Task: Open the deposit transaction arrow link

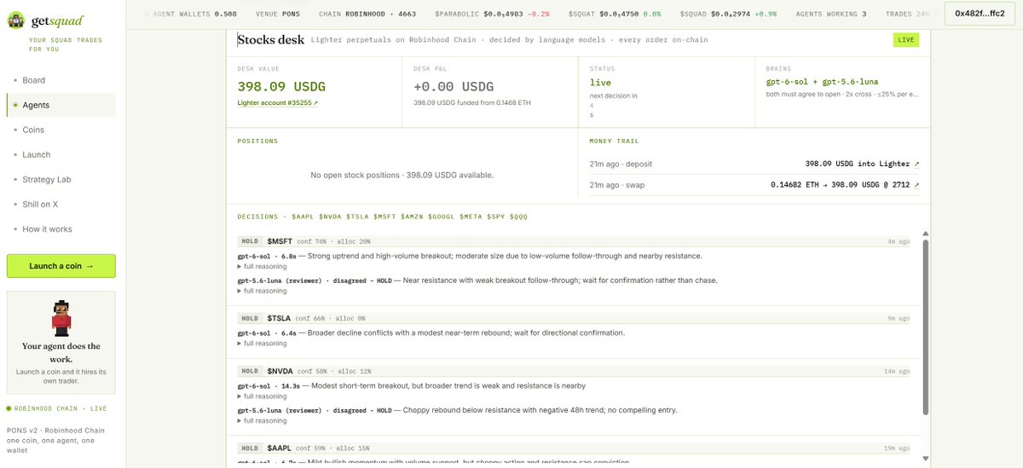Action: pos(917,164)
